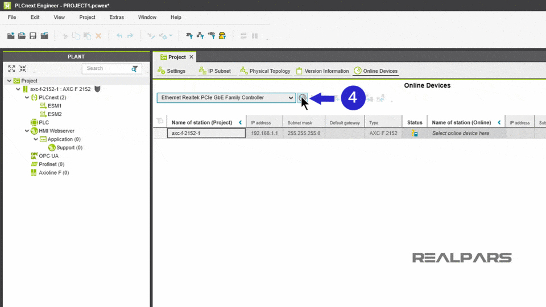Collapse the axc-f-2152-1 controller node

click(x=18, y=89)
